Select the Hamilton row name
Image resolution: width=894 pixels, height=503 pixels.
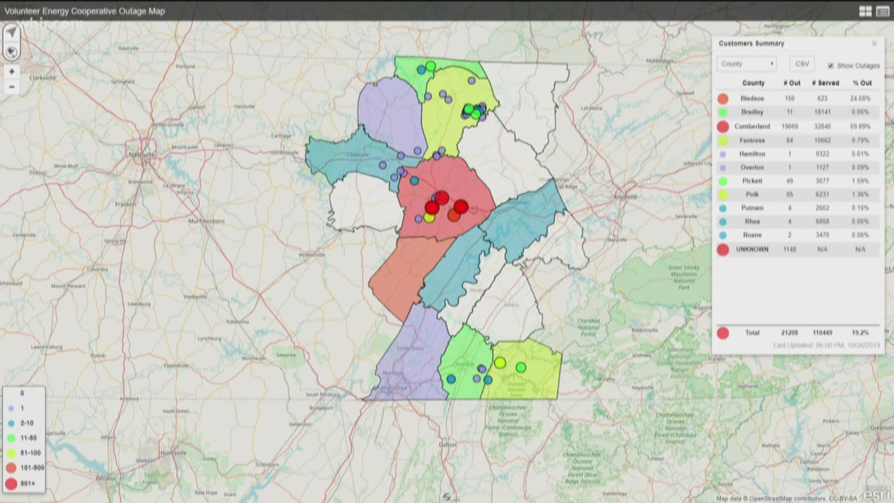coord(752,154)
